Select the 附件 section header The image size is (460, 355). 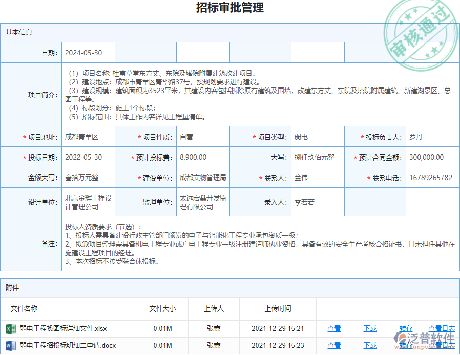tap(13, 287)
